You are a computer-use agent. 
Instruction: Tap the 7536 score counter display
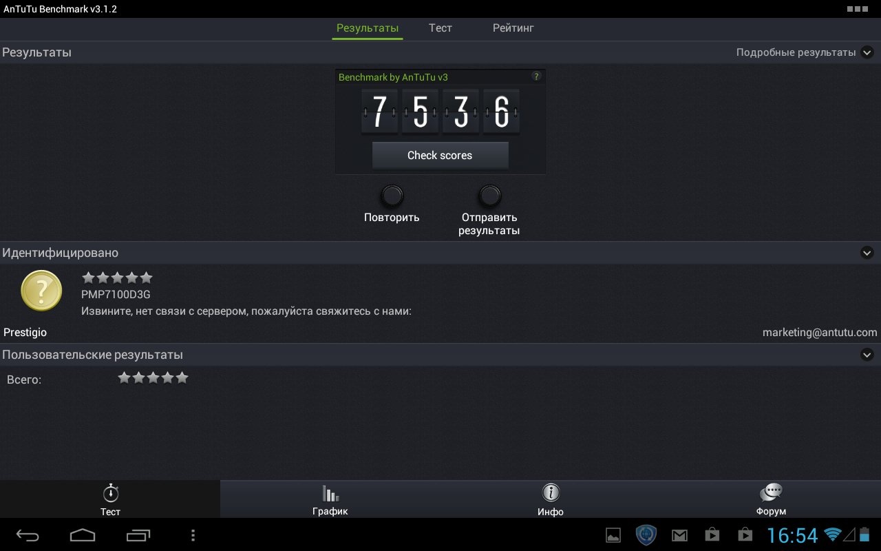440,112
